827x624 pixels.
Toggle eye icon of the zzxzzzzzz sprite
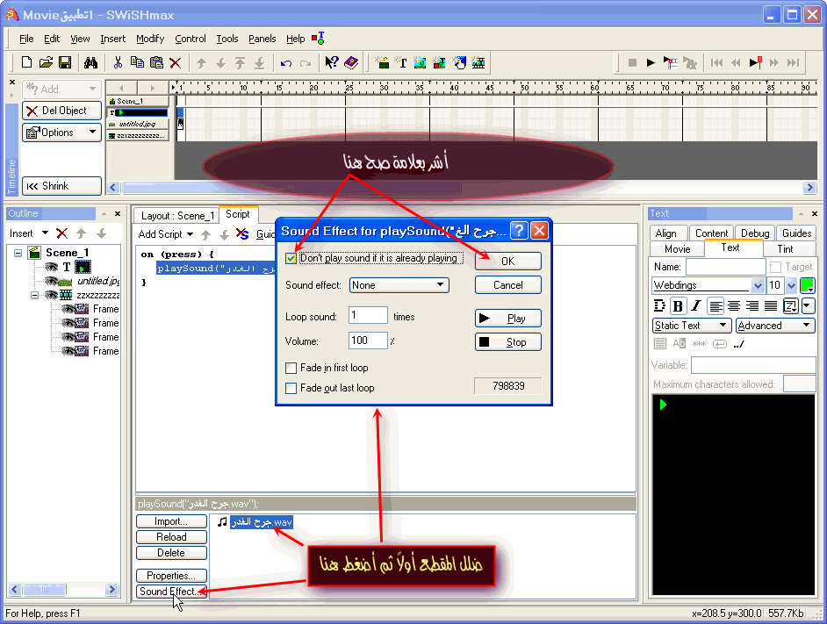tap(51, 295)
